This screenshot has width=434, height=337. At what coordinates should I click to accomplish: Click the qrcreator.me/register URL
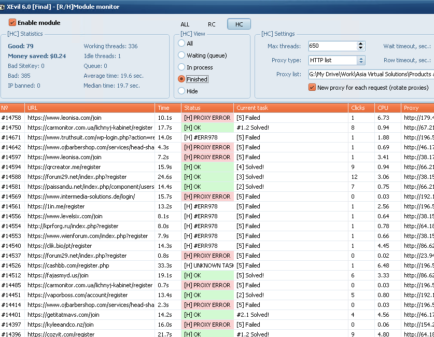(64, 167)
